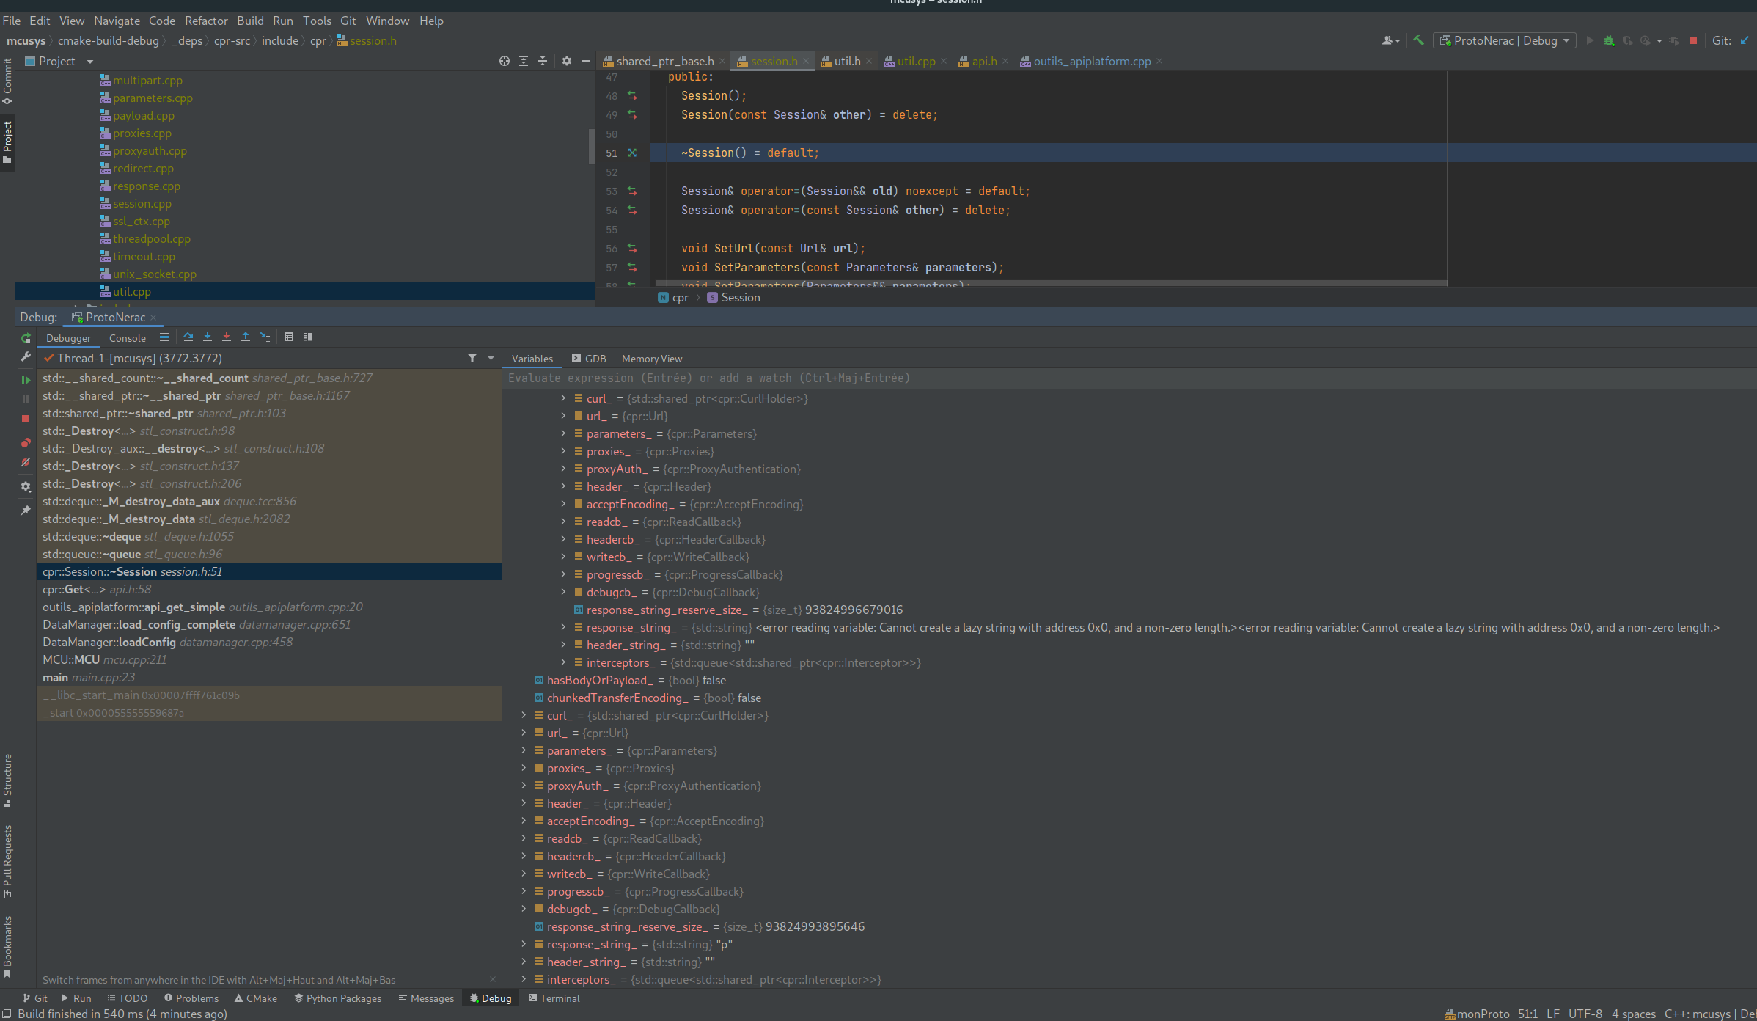Open the Refactor menu
1757x1021 pixels.
[205, 21]
